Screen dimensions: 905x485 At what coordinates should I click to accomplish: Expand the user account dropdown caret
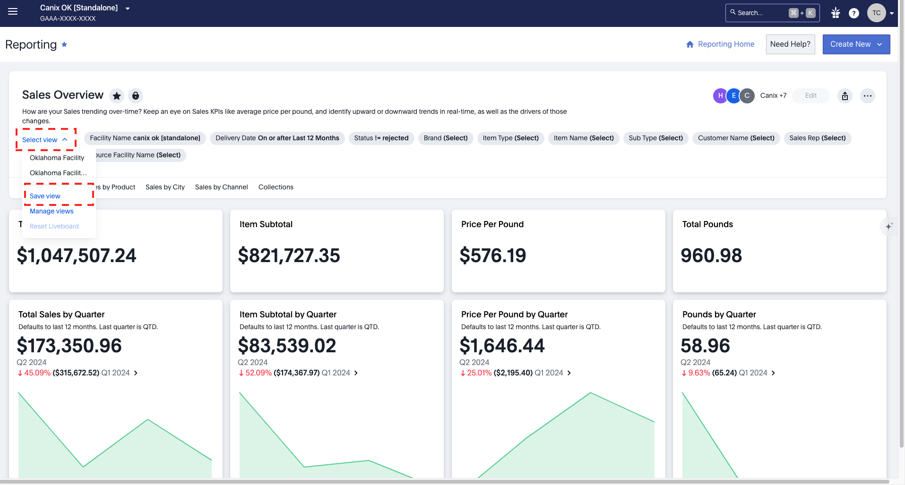pyautogui.click(x=892, y=13)
